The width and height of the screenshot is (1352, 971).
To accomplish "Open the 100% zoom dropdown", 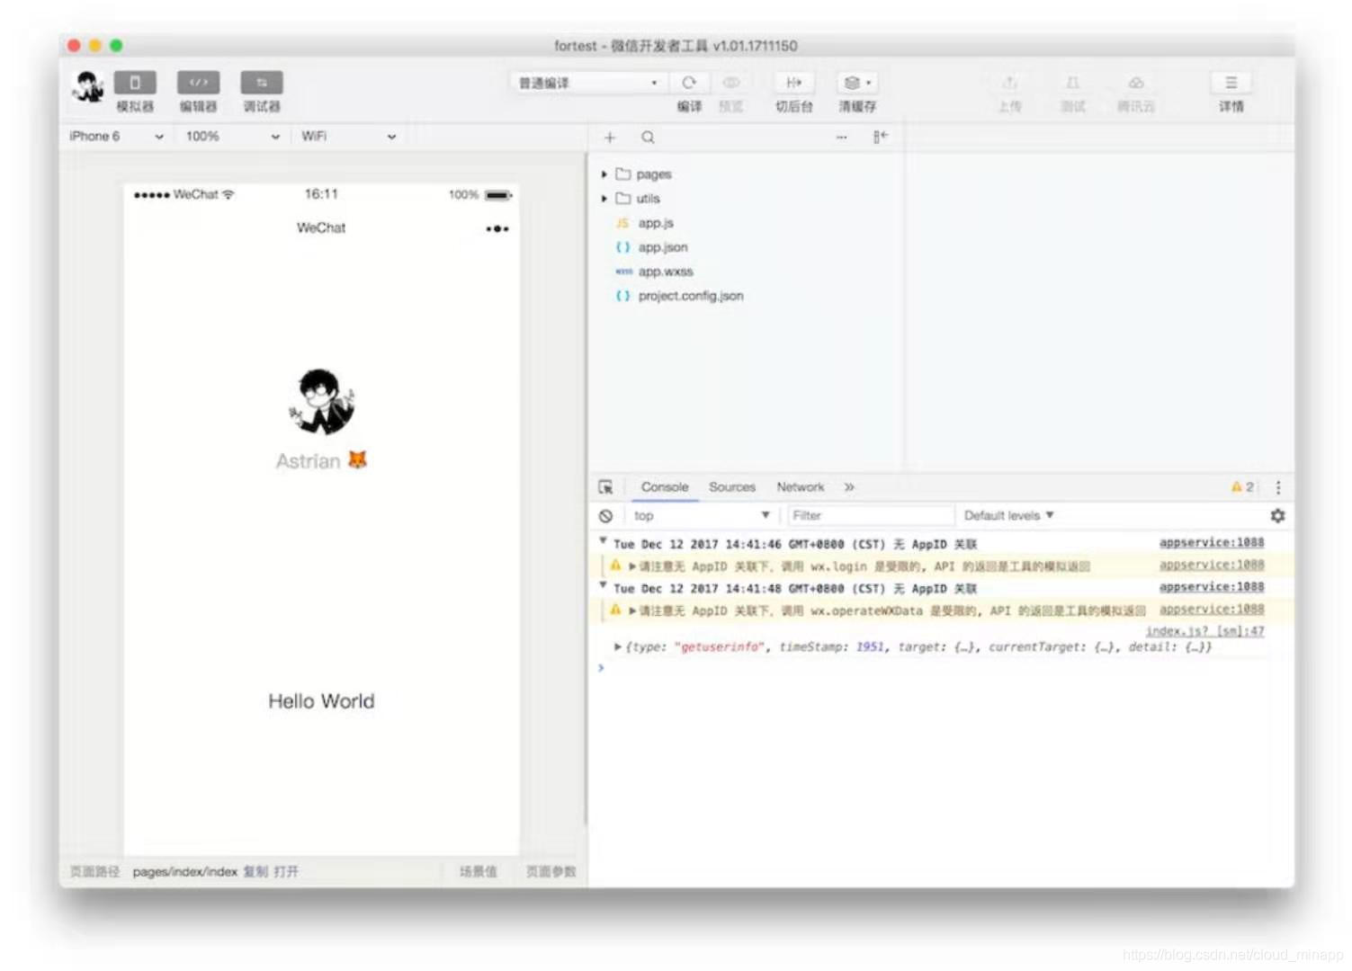I will coord(232,136).
